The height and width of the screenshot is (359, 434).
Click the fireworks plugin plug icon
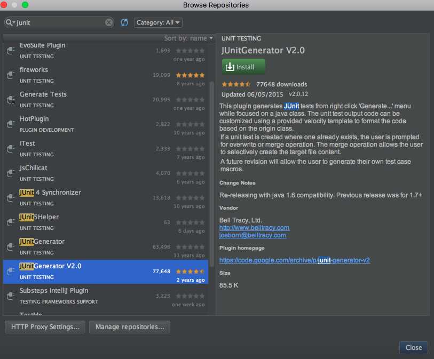click(11, 75)
